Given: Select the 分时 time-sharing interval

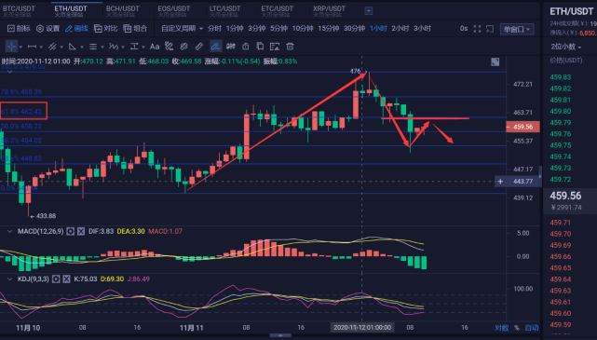Looking at the screenshot, I should point(214,29).
